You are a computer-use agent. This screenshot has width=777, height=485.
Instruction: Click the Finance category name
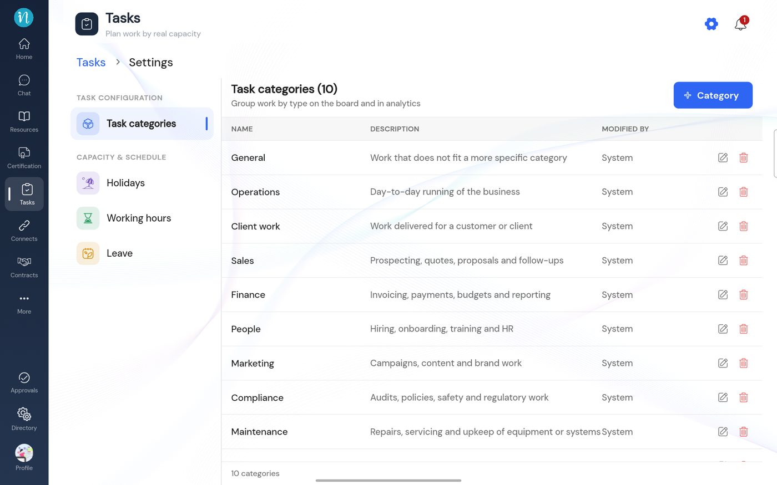(x=248, y=295)
